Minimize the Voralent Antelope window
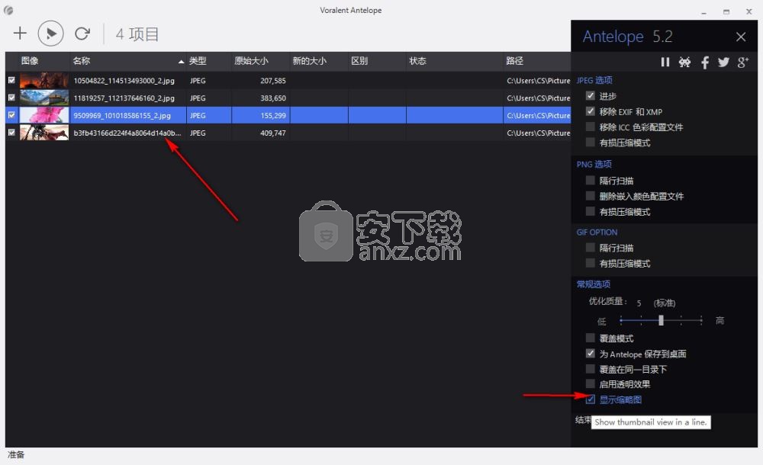 (703, 11)
